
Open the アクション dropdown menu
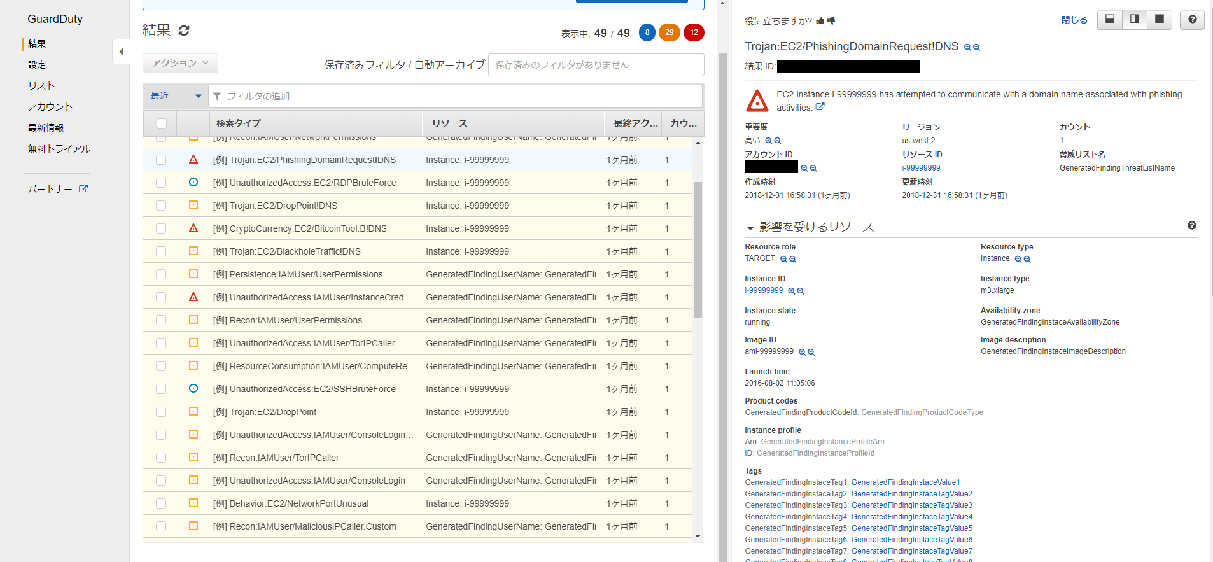pos(180,63)
